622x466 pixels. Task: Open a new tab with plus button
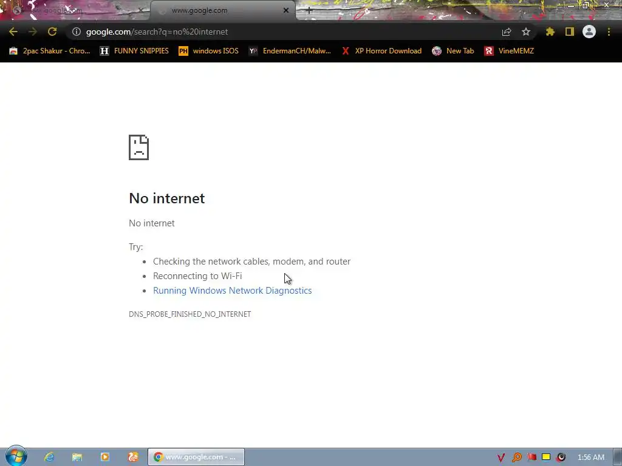(x=309, y=11)
